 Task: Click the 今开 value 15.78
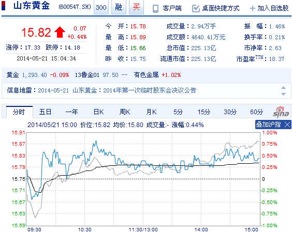[x=138, y=26]
